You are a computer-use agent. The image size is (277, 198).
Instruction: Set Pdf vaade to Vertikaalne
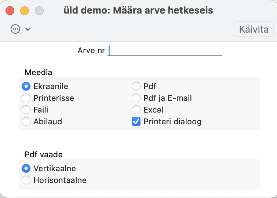(26, 169)
